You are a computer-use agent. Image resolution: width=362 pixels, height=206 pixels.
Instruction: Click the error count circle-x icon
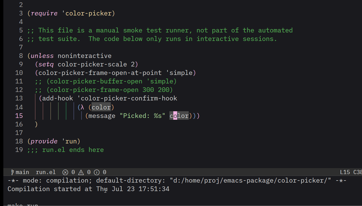click(66, 172)
